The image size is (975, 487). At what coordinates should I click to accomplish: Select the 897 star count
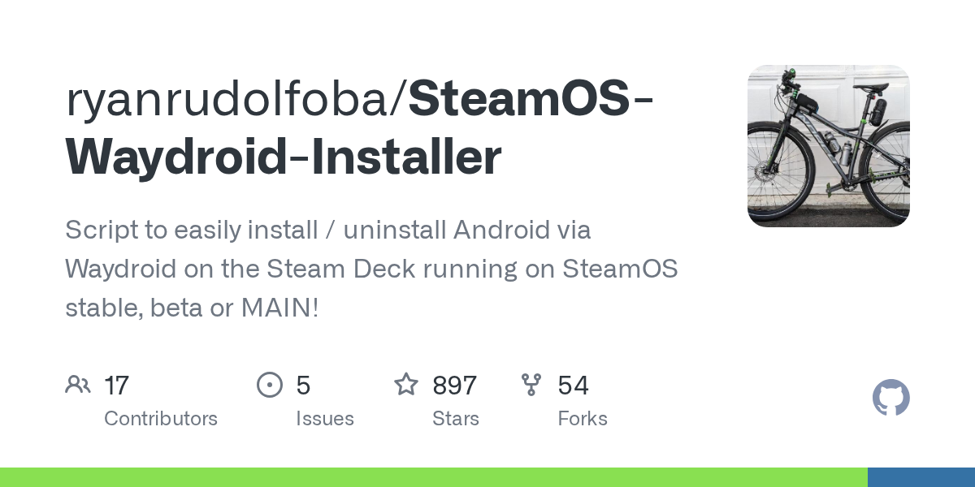tap(454, 386)
